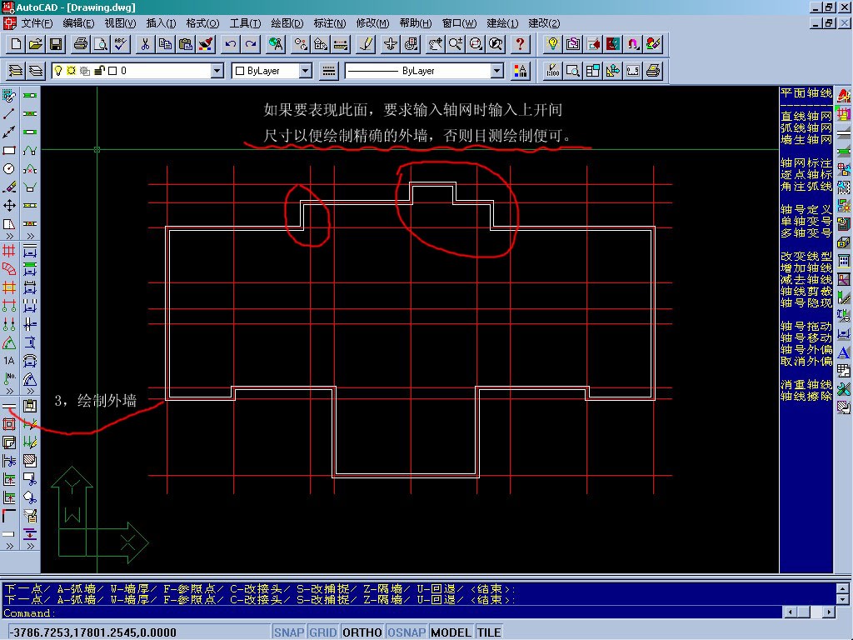Select the Move tool with four arrows
Screen dimensions: 853x640
point(9,205)
